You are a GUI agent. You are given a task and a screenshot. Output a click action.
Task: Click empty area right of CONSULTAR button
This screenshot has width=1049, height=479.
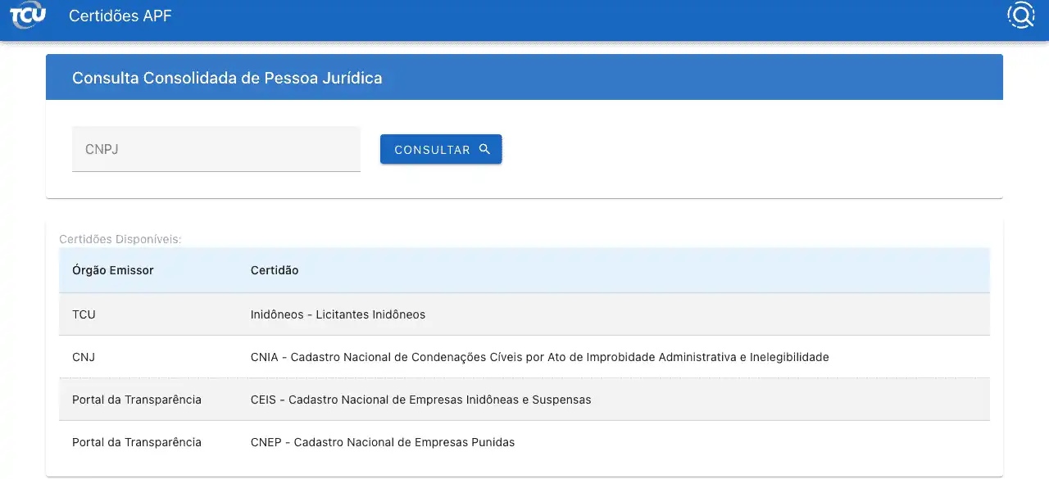pos(738,150)
